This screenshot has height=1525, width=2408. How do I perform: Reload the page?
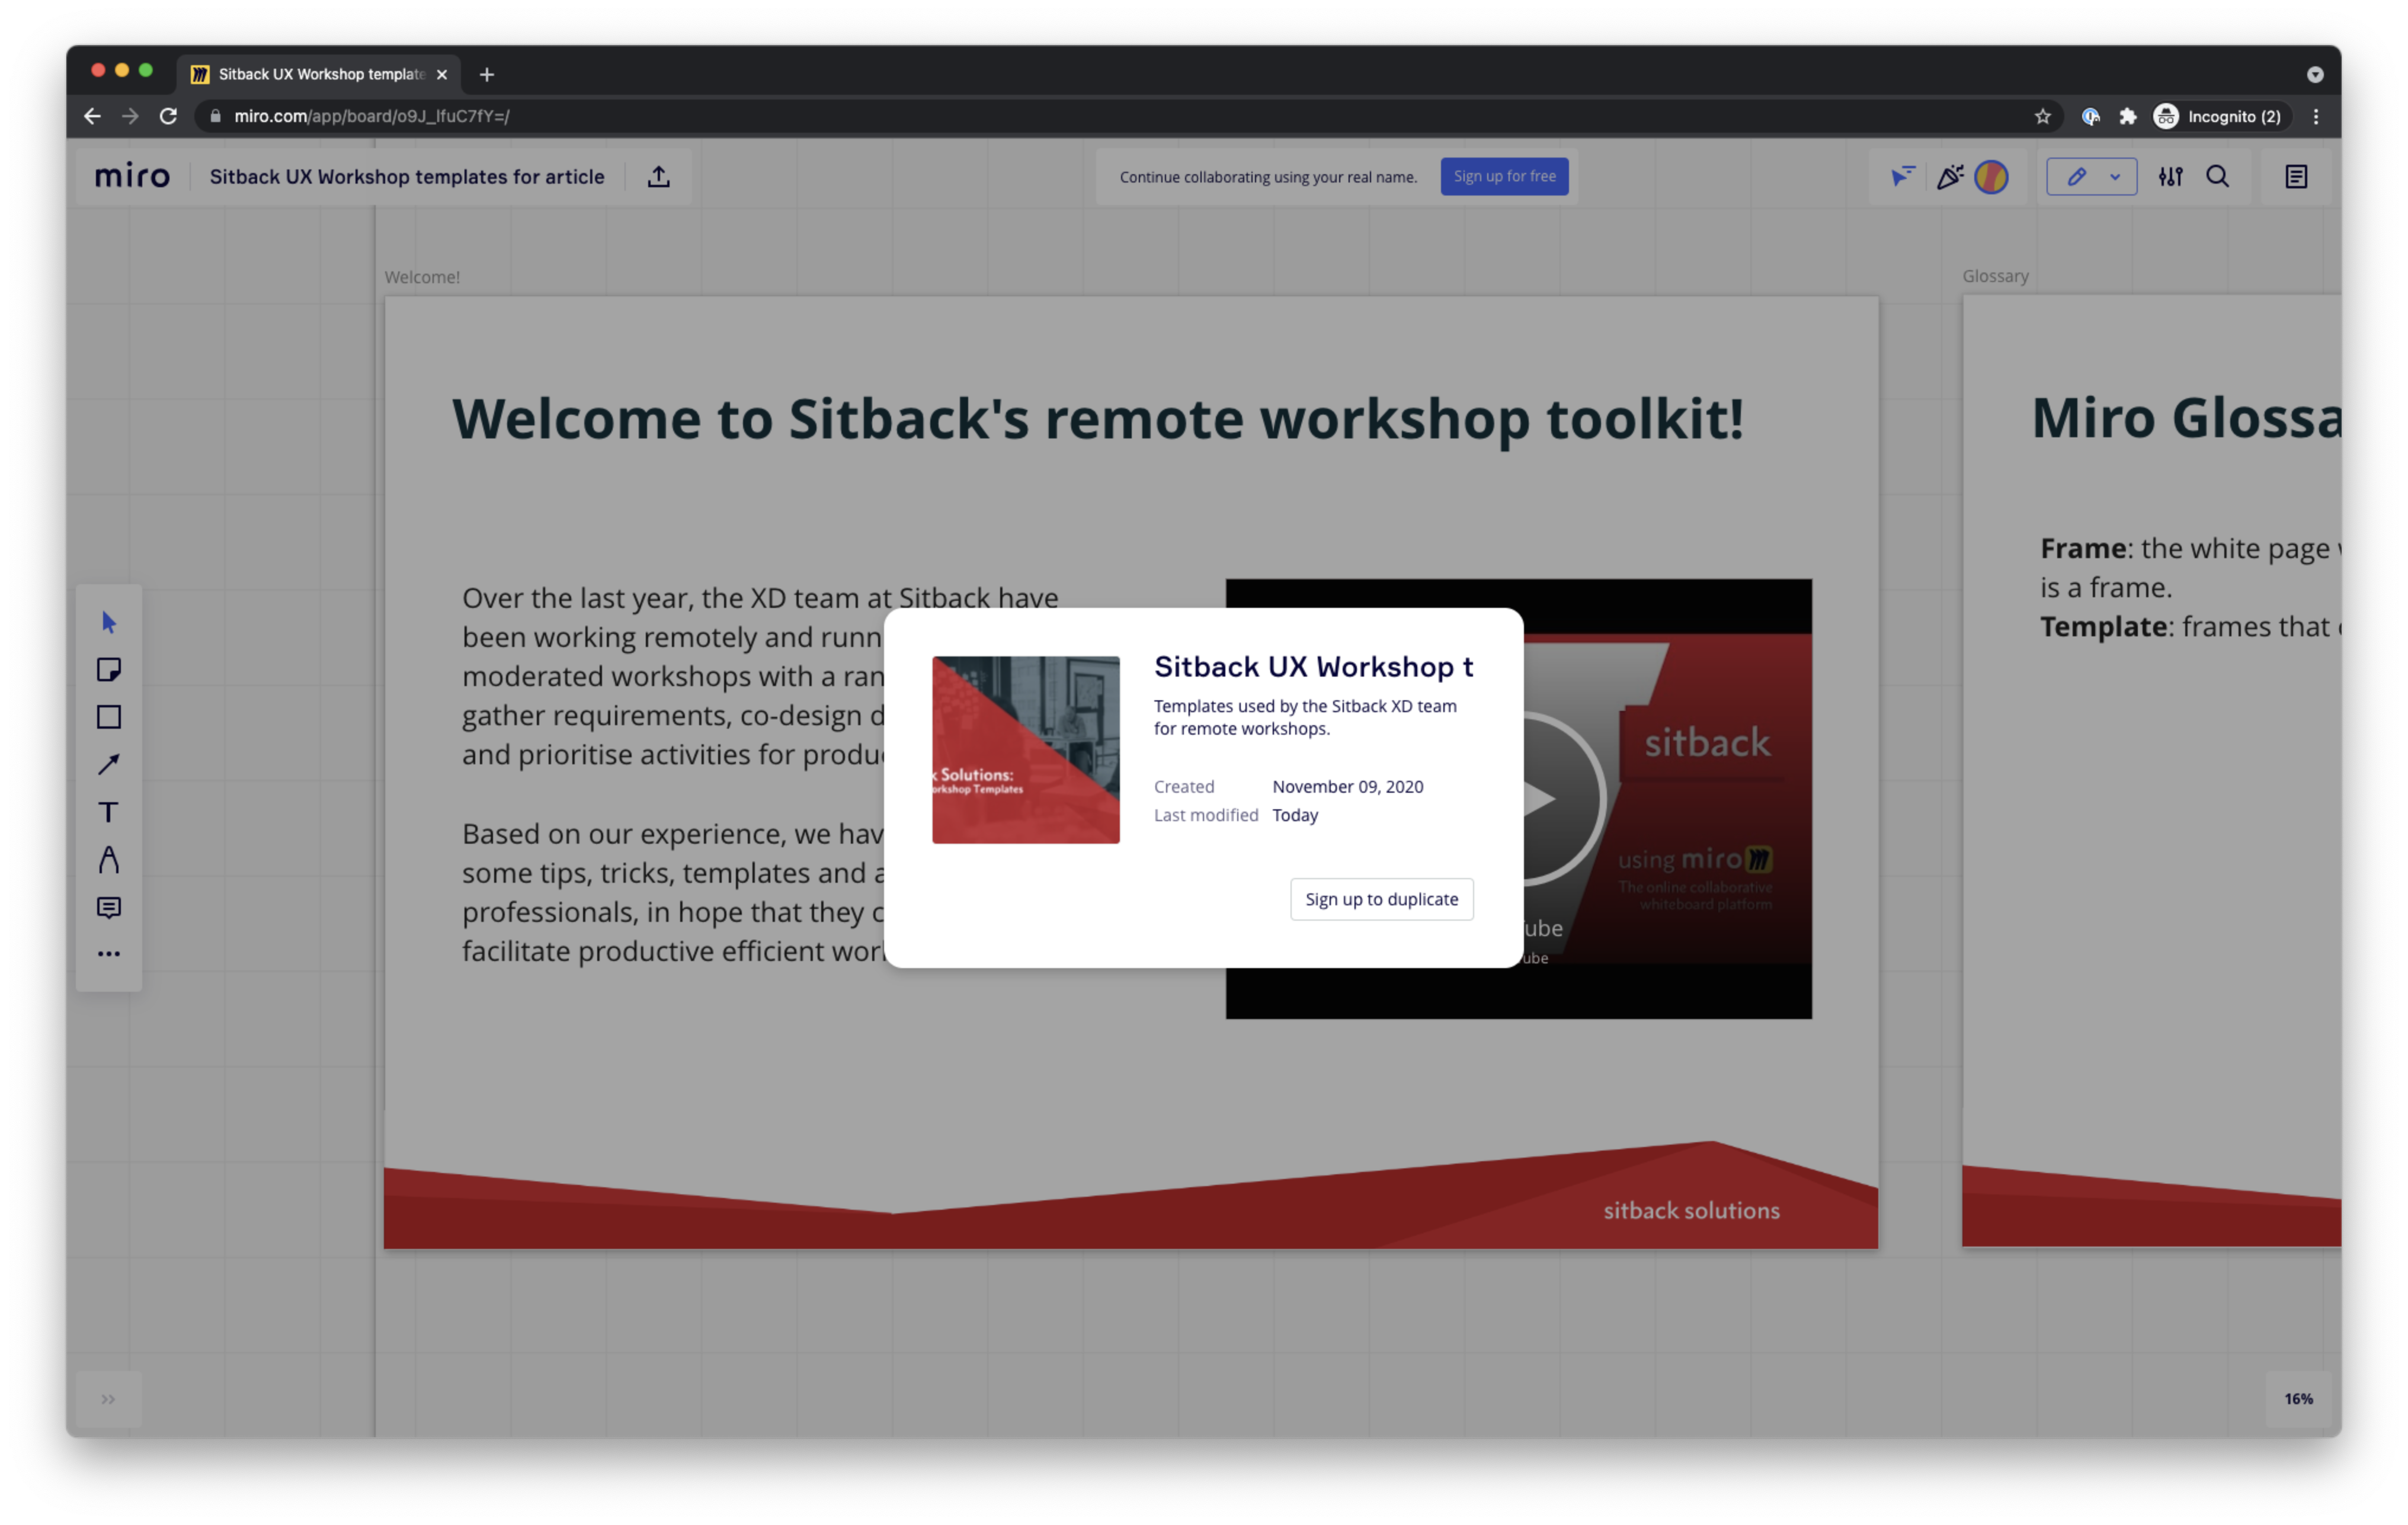click(168, 116)
